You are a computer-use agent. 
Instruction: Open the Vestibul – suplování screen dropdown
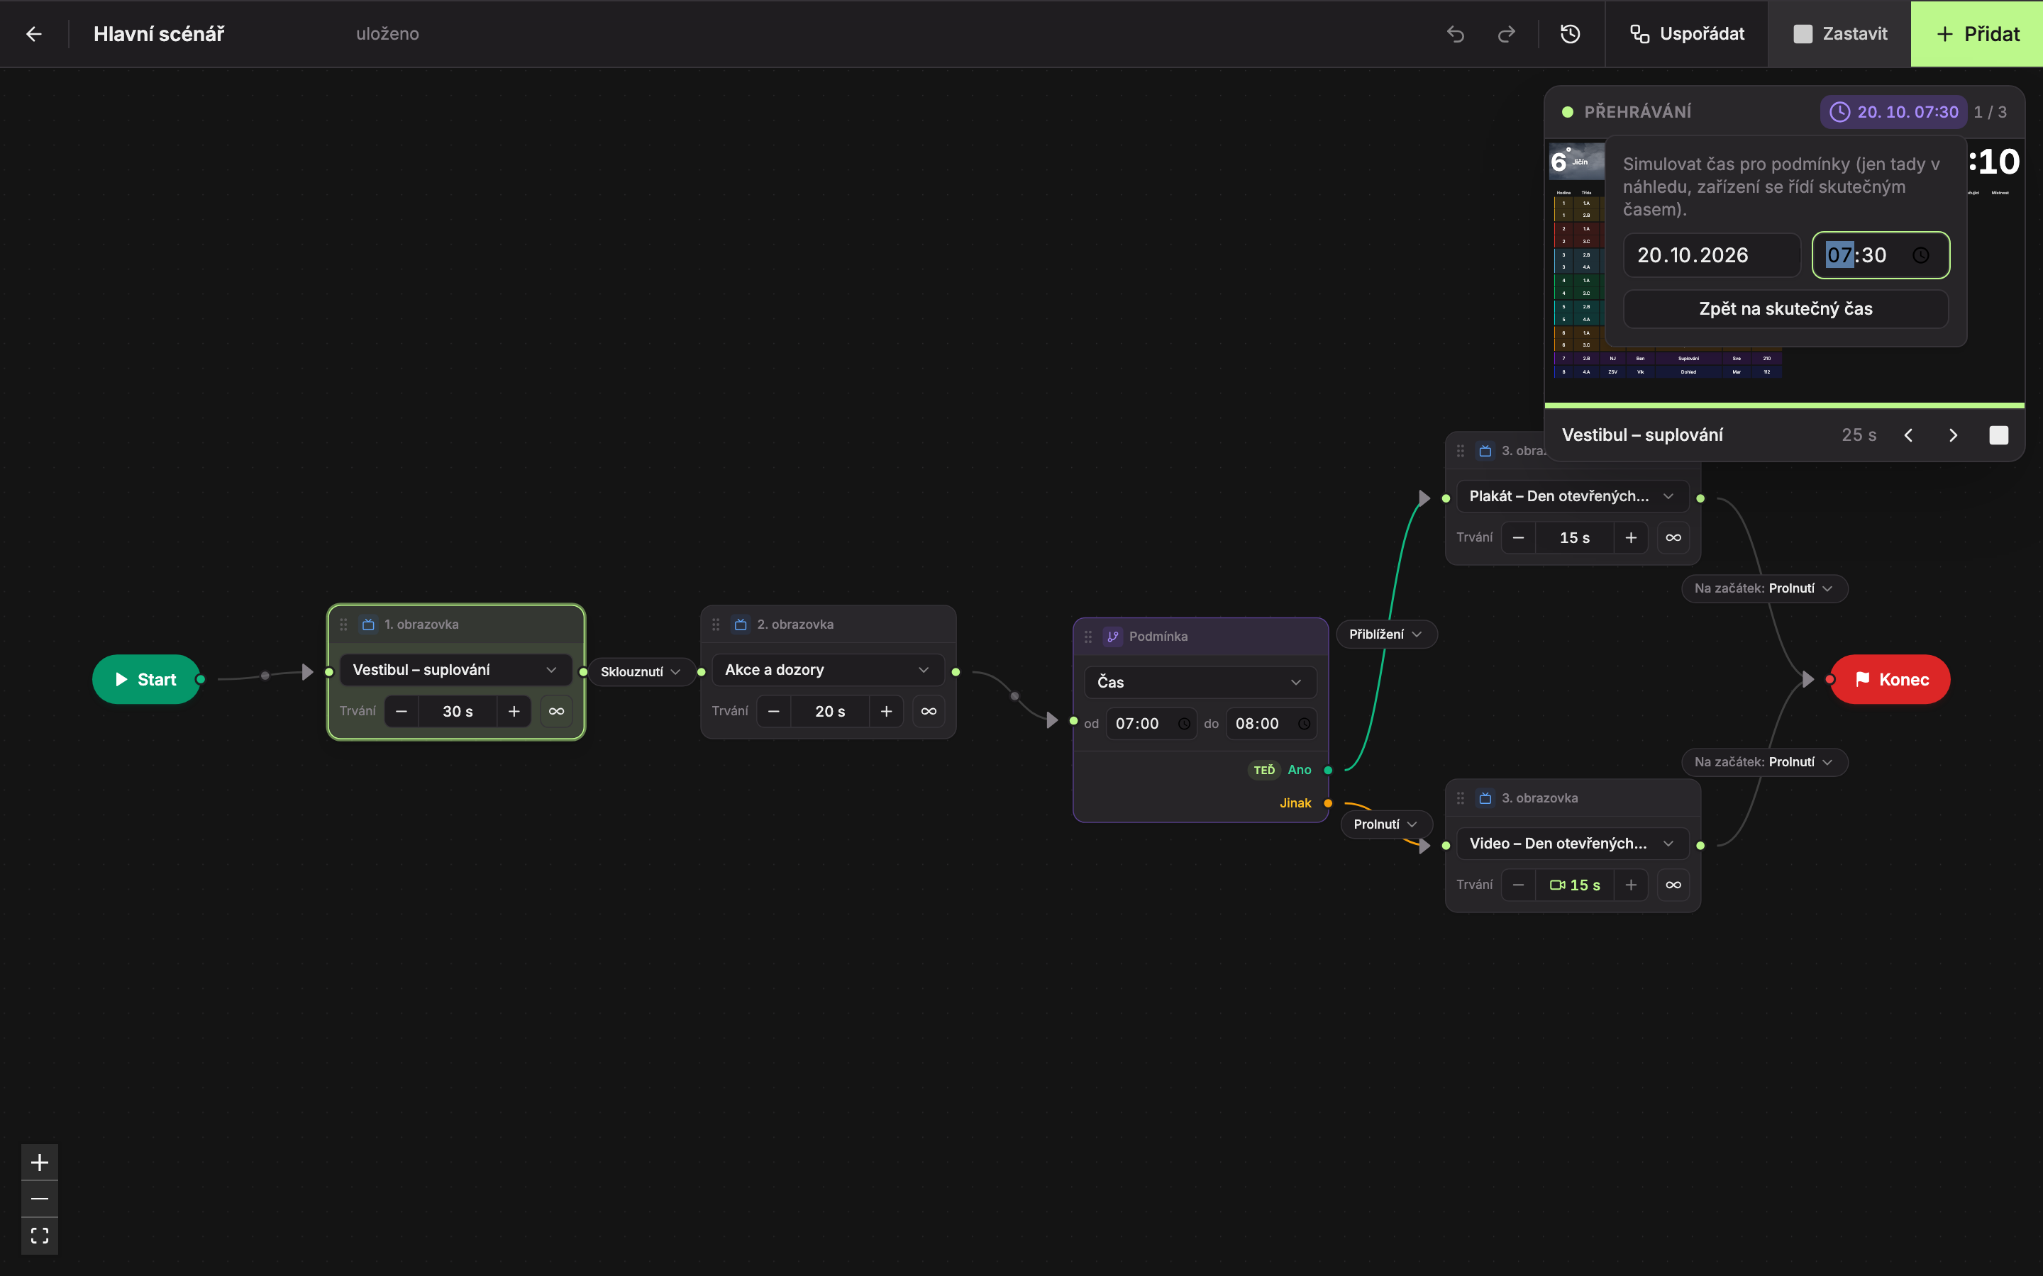456,670
